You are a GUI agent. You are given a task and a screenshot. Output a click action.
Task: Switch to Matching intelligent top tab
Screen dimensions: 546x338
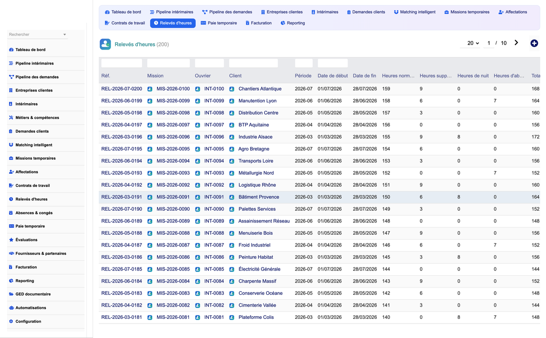415,12
